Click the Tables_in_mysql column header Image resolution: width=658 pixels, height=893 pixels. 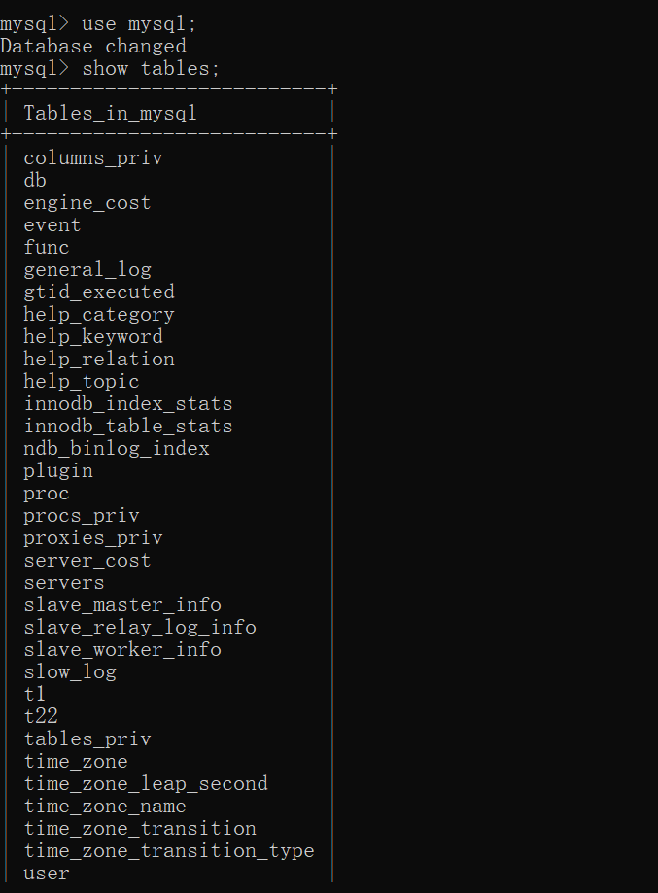[110, 113]
